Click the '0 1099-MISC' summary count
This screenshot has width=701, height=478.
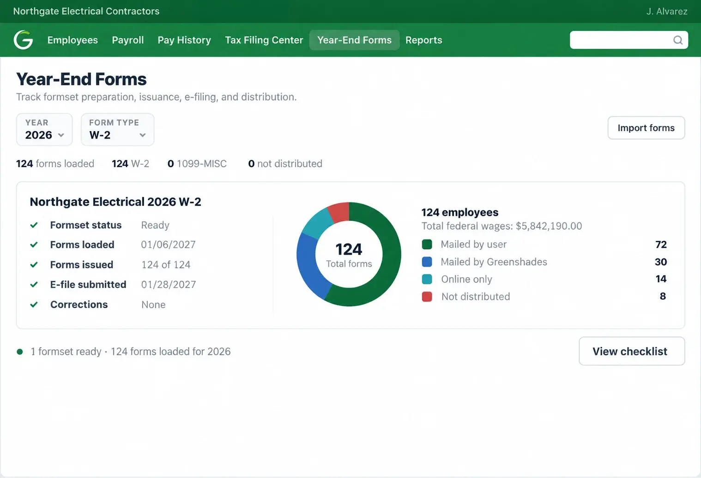tap(197, 164)
